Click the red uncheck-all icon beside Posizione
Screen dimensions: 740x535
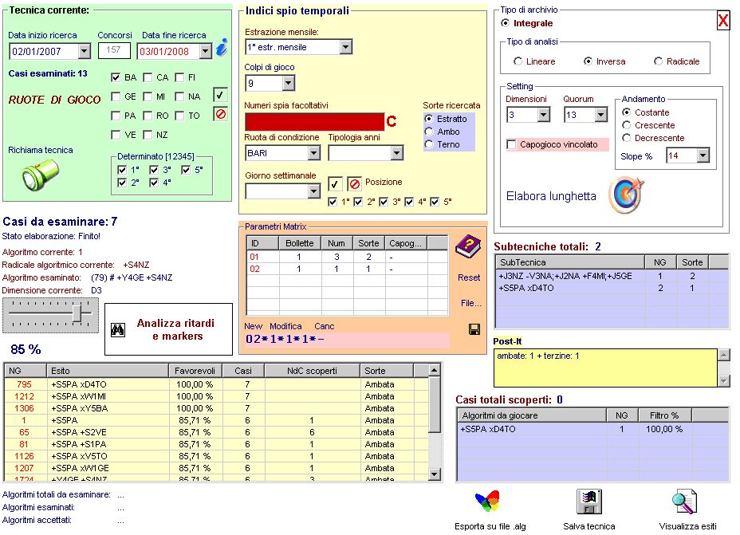[354, 183]
